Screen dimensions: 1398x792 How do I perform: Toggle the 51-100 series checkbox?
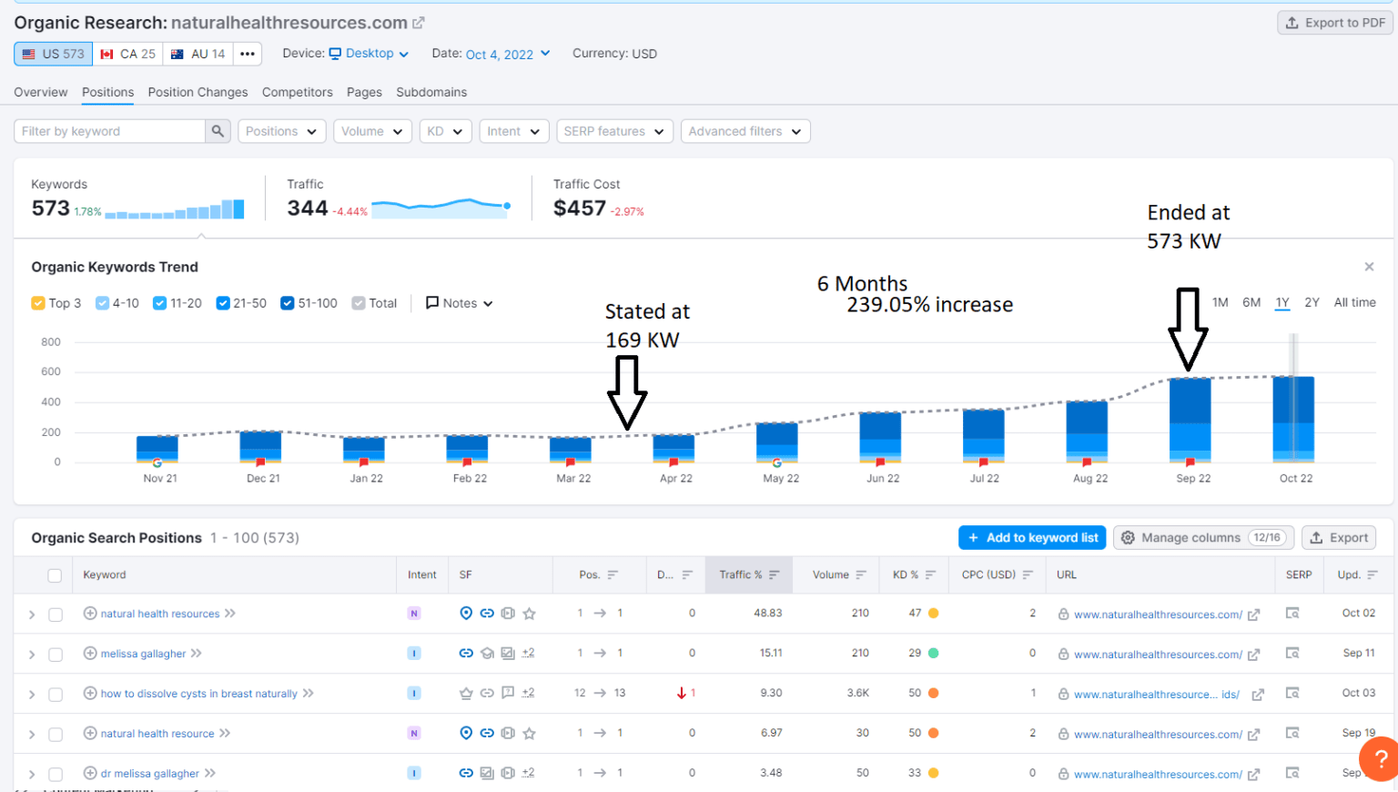tap(287, 303)
